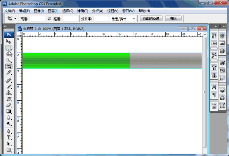Select the Move tool

[9, 42]
